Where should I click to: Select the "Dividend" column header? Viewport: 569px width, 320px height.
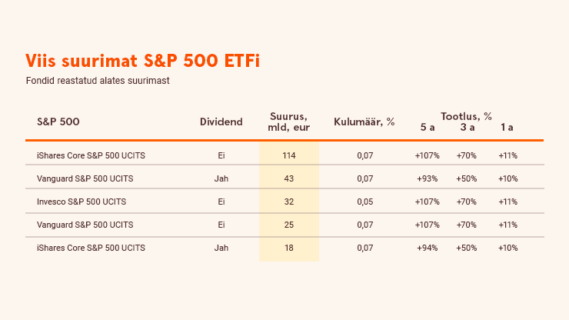pyautogui.click(x=221, y=122)
